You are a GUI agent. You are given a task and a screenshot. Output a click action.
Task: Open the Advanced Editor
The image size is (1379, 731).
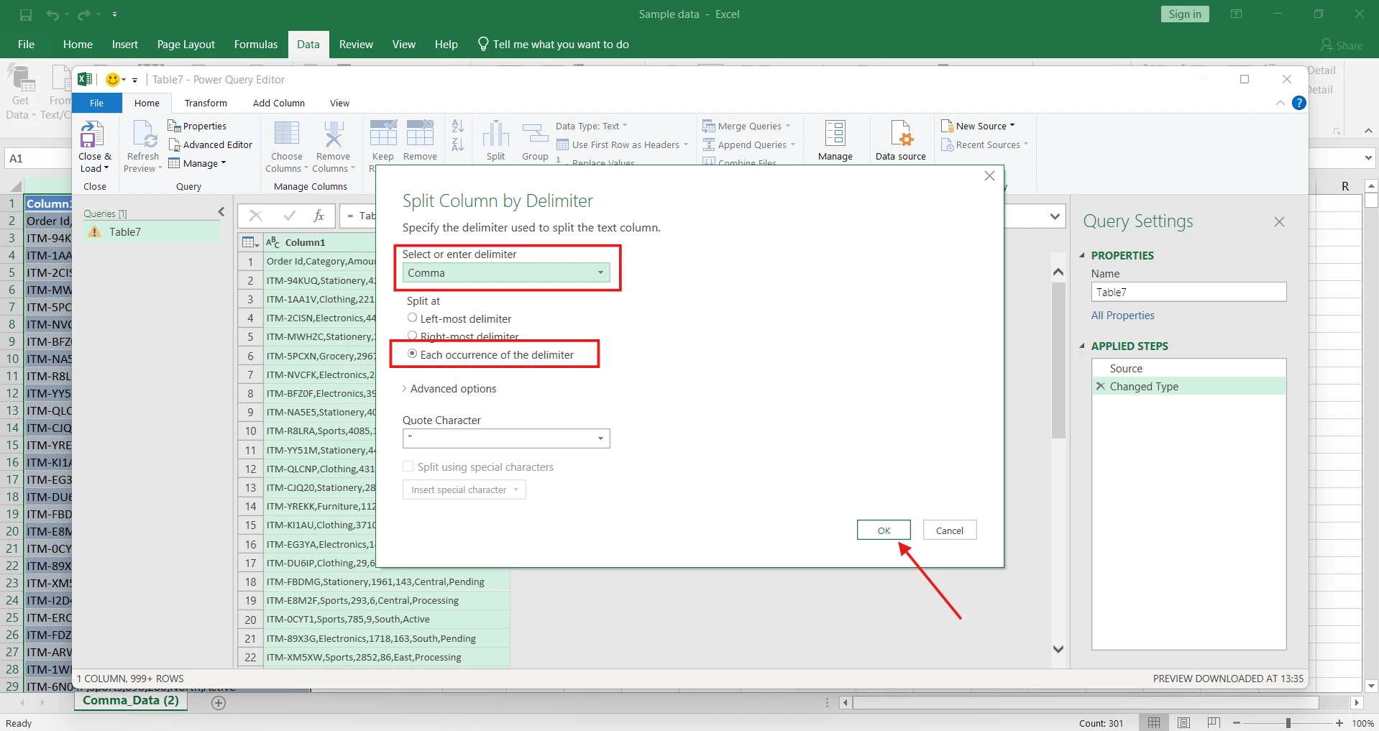211,144
